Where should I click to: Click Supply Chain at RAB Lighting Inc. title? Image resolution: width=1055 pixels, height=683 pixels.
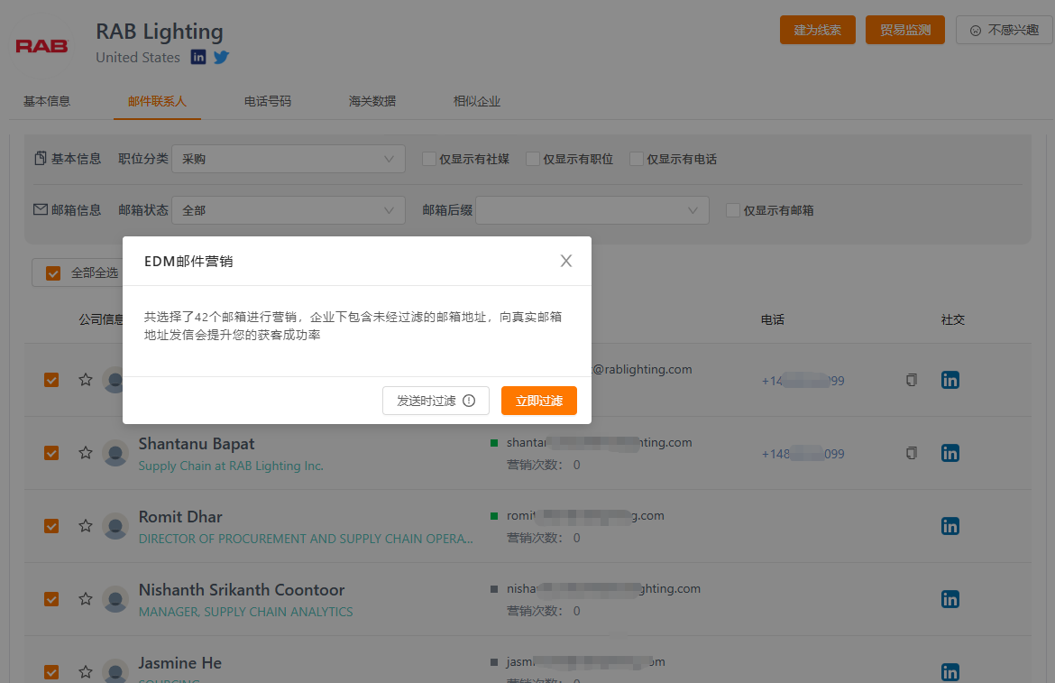[231, 466]
